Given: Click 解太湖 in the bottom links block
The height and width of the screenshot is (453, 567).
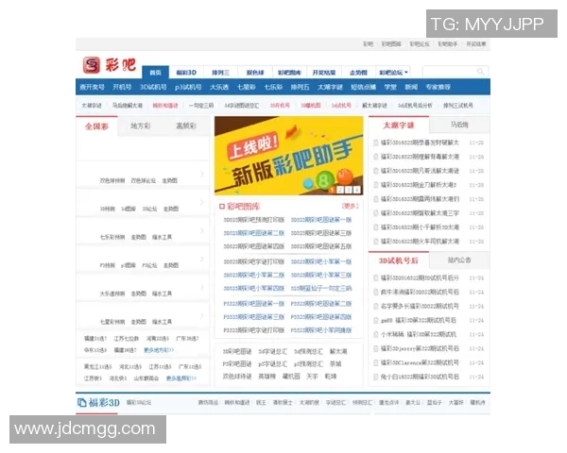Looking at the screenshot, I should coord(338,351).
